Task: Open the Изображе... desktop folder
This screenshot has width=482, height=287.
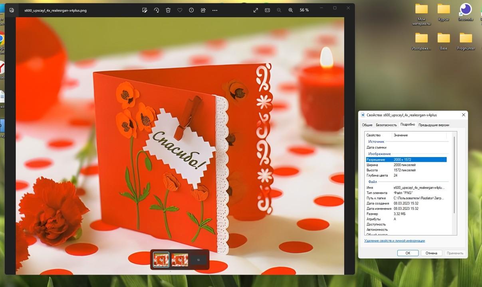Action: click(421, 41)
